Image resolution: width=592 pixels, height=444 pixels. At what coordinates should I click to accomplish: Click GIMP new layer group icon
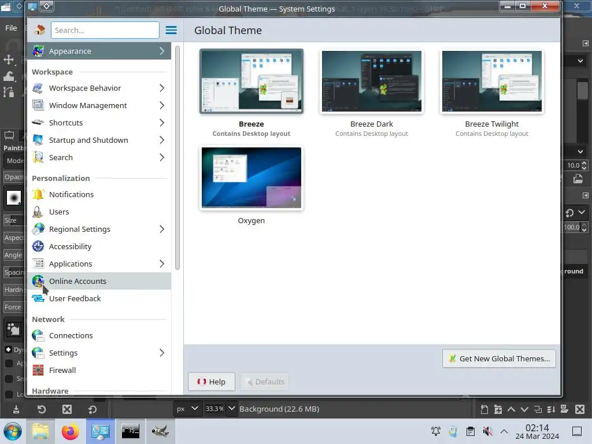pyautogui.click(x=498, y=409)
